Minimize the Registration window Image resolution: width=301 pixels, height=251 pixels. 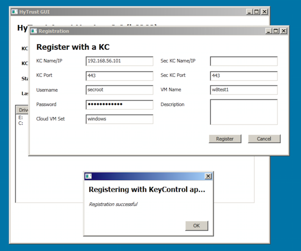tap(269, 31)
